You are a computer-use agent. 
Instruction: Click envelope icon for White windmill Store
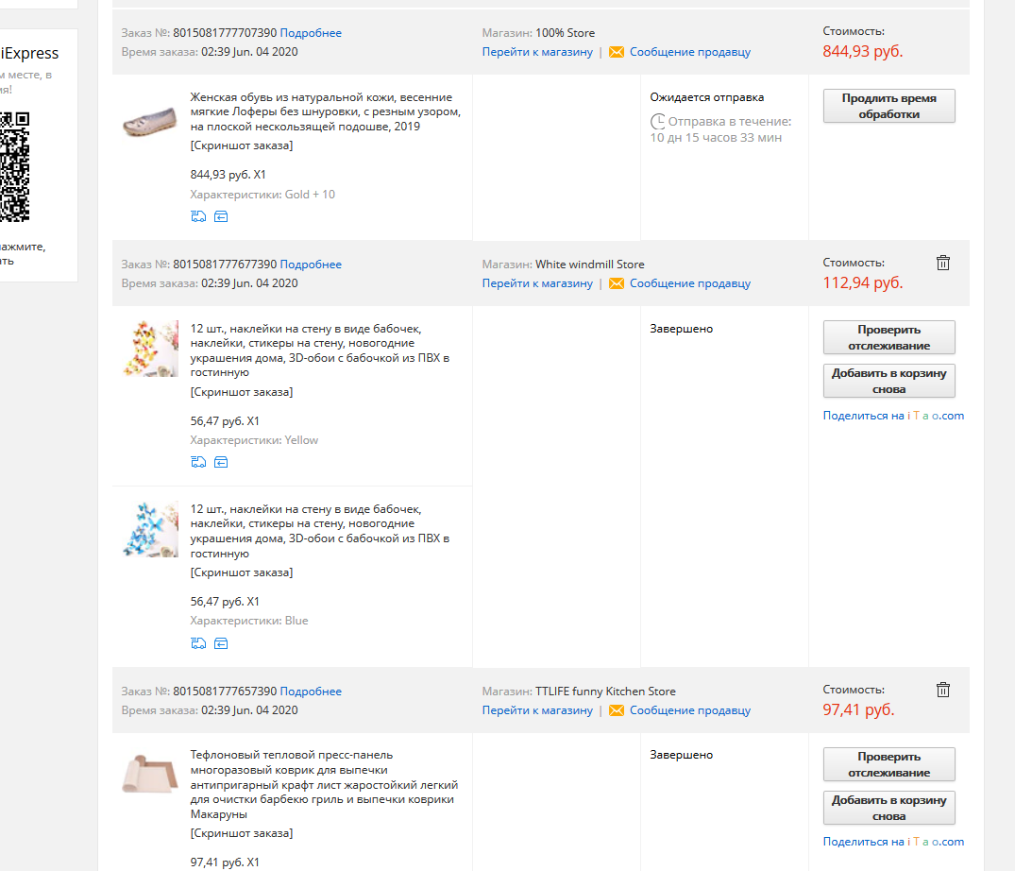click(617, 283)
